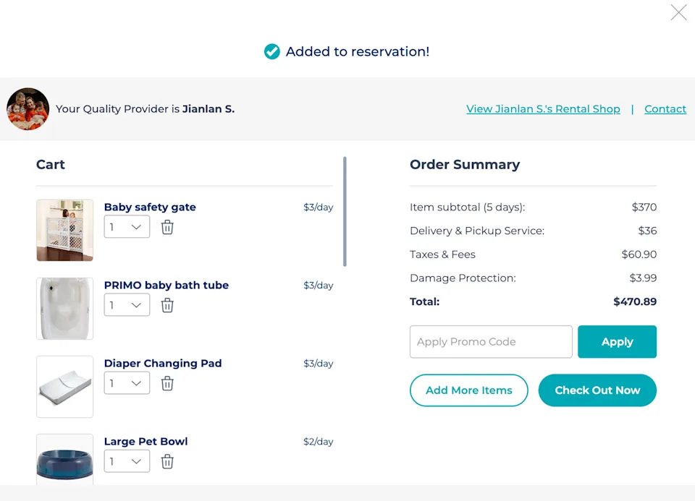Open Diaper Changing Pad quantity dropdown
Image resolution: width=695 pixels, height=501 pixels.
pyautogui.click(x=127, y=383)
